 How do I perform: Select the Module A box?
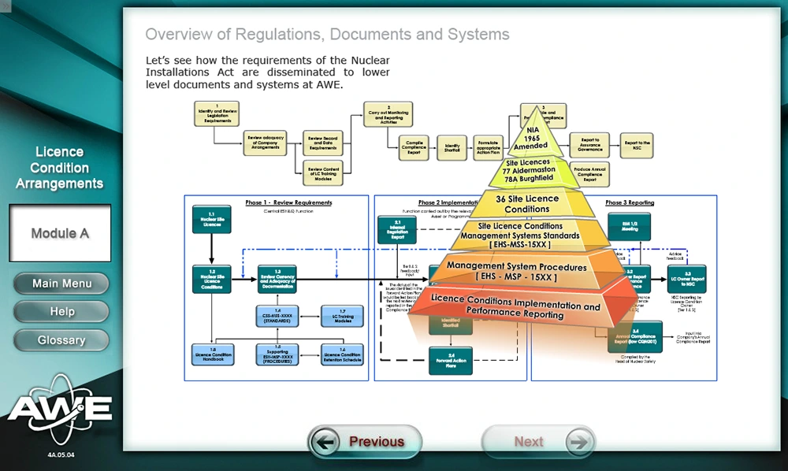coord(60,233)
